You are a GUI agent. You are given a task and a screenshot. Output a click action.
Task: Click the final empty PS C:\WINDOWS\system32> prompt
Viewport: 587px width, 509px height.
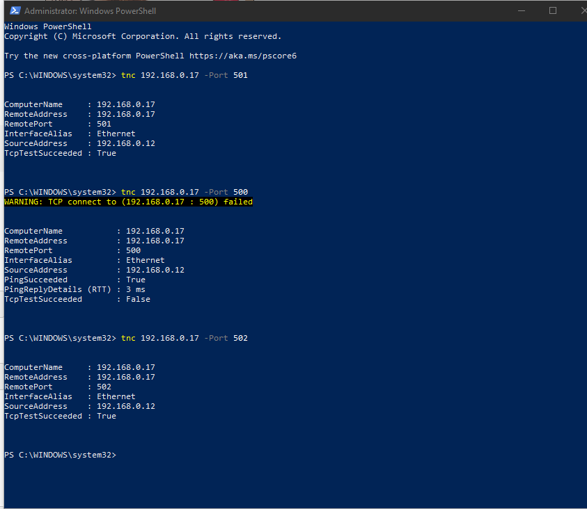[x=61, y=455]
